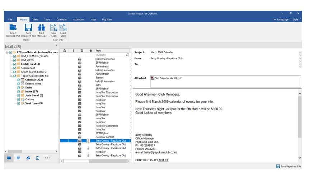Click the Deleted Items folder icon
Image resolution: width=314 pixels, height=175 pixels.
pyautogui.click(x=23, y=84)
